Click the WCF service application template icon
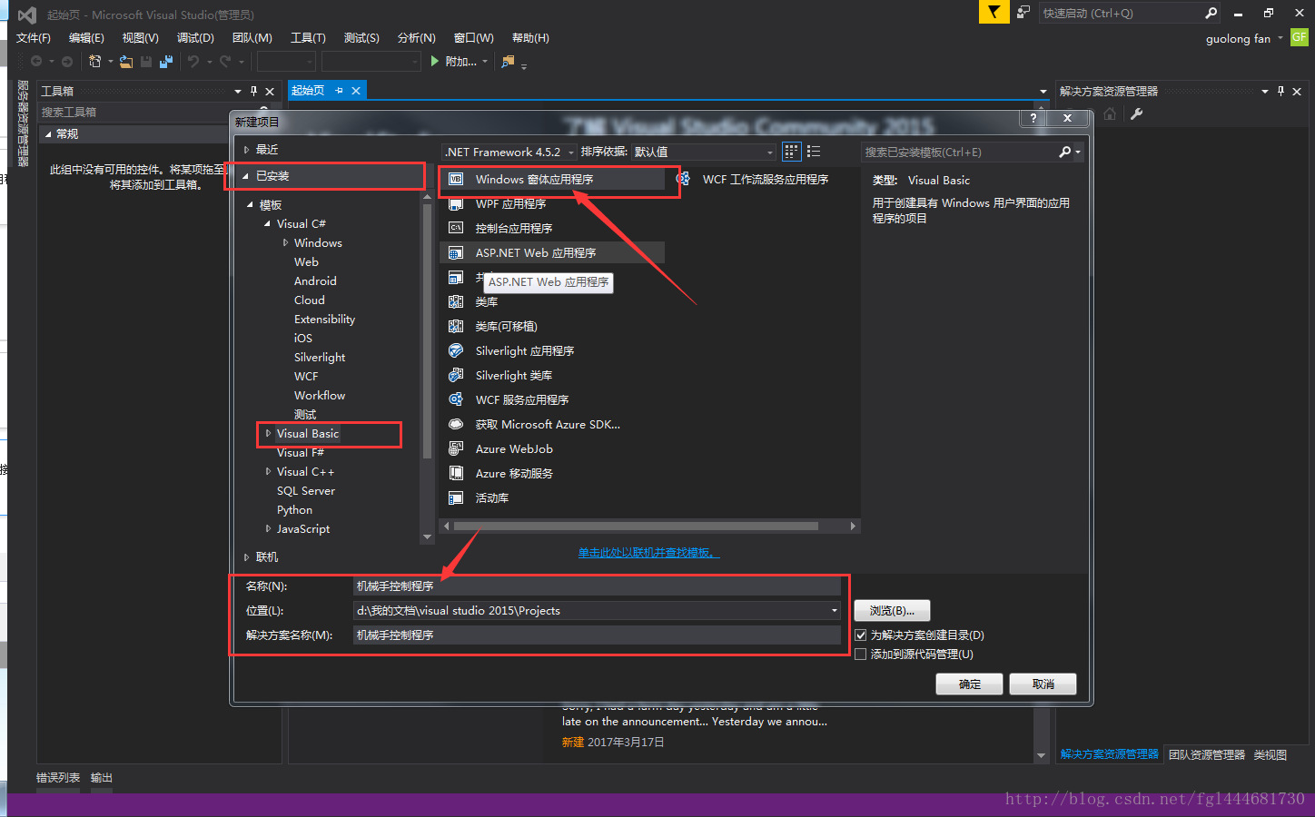The image size is (1315, 817). click(x=456, y=399)
